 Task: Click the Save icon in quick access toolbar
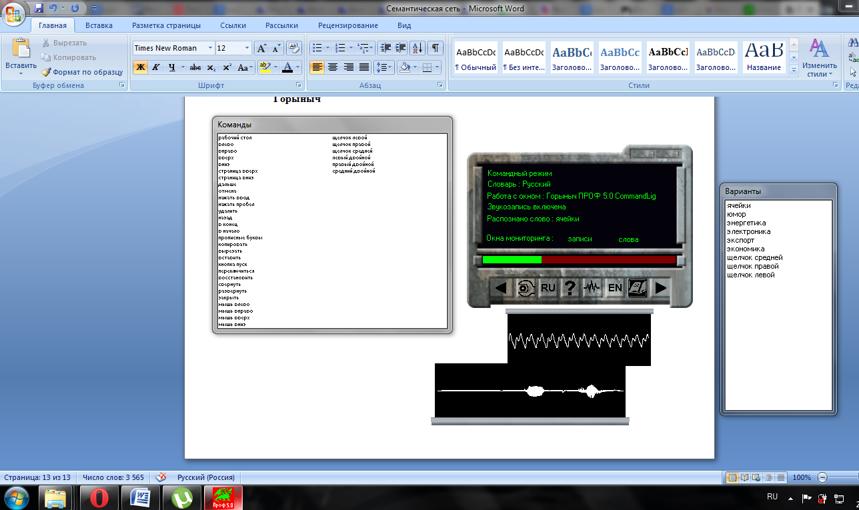(x=39, y=9)
